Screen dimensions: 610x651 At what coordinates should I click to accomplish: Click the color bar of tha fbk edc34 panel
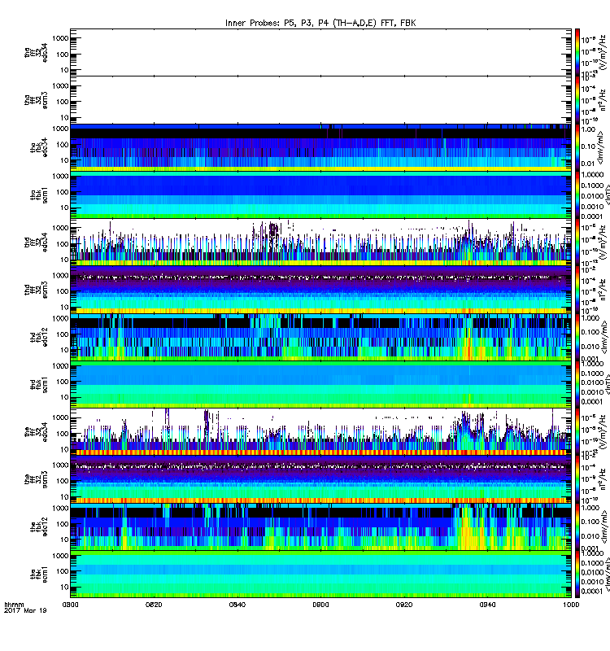[x=577, y=148]
